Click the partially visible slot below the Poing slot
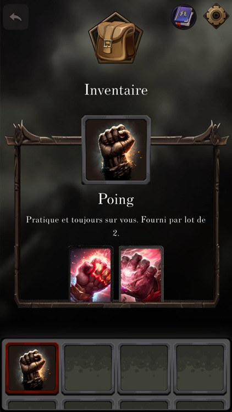232x412 pixels. pos(32,404)
